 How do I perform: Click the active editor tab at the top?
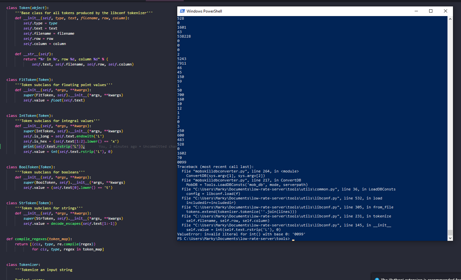pyautogui.click(x=164, y=1)
